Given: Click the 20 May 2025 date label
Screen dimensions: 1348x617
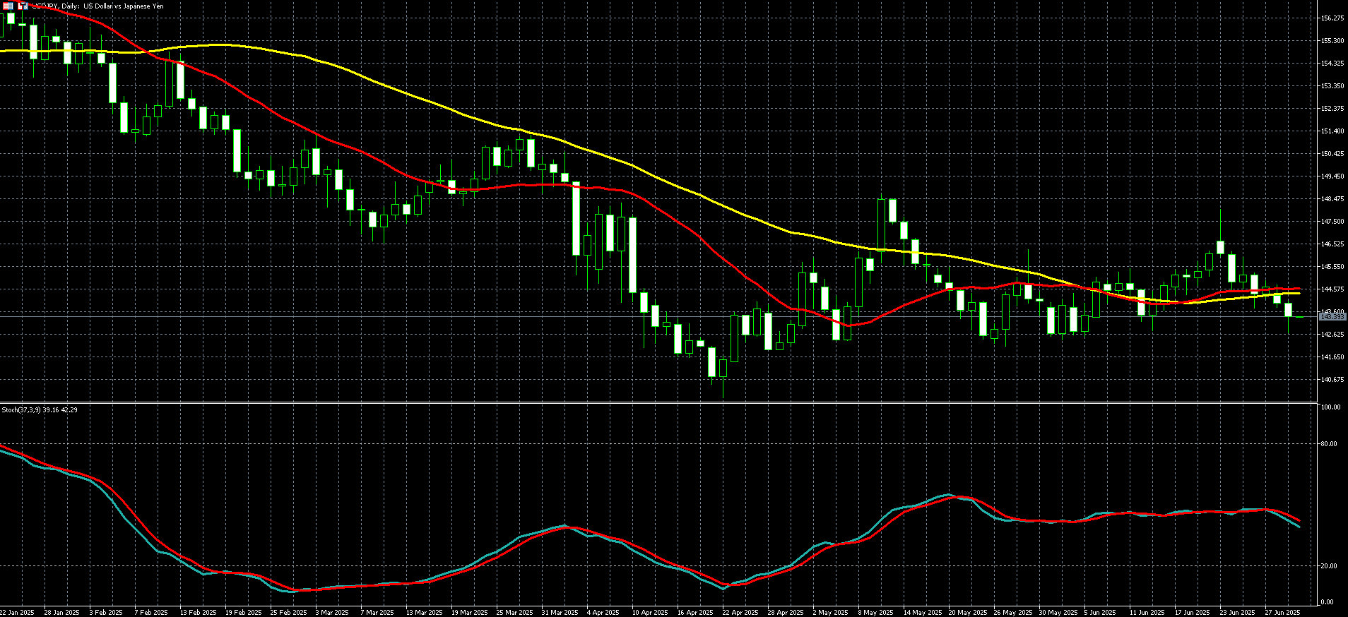Looking at the screenshot, I should pyautogui.click(x=968, y=613).
